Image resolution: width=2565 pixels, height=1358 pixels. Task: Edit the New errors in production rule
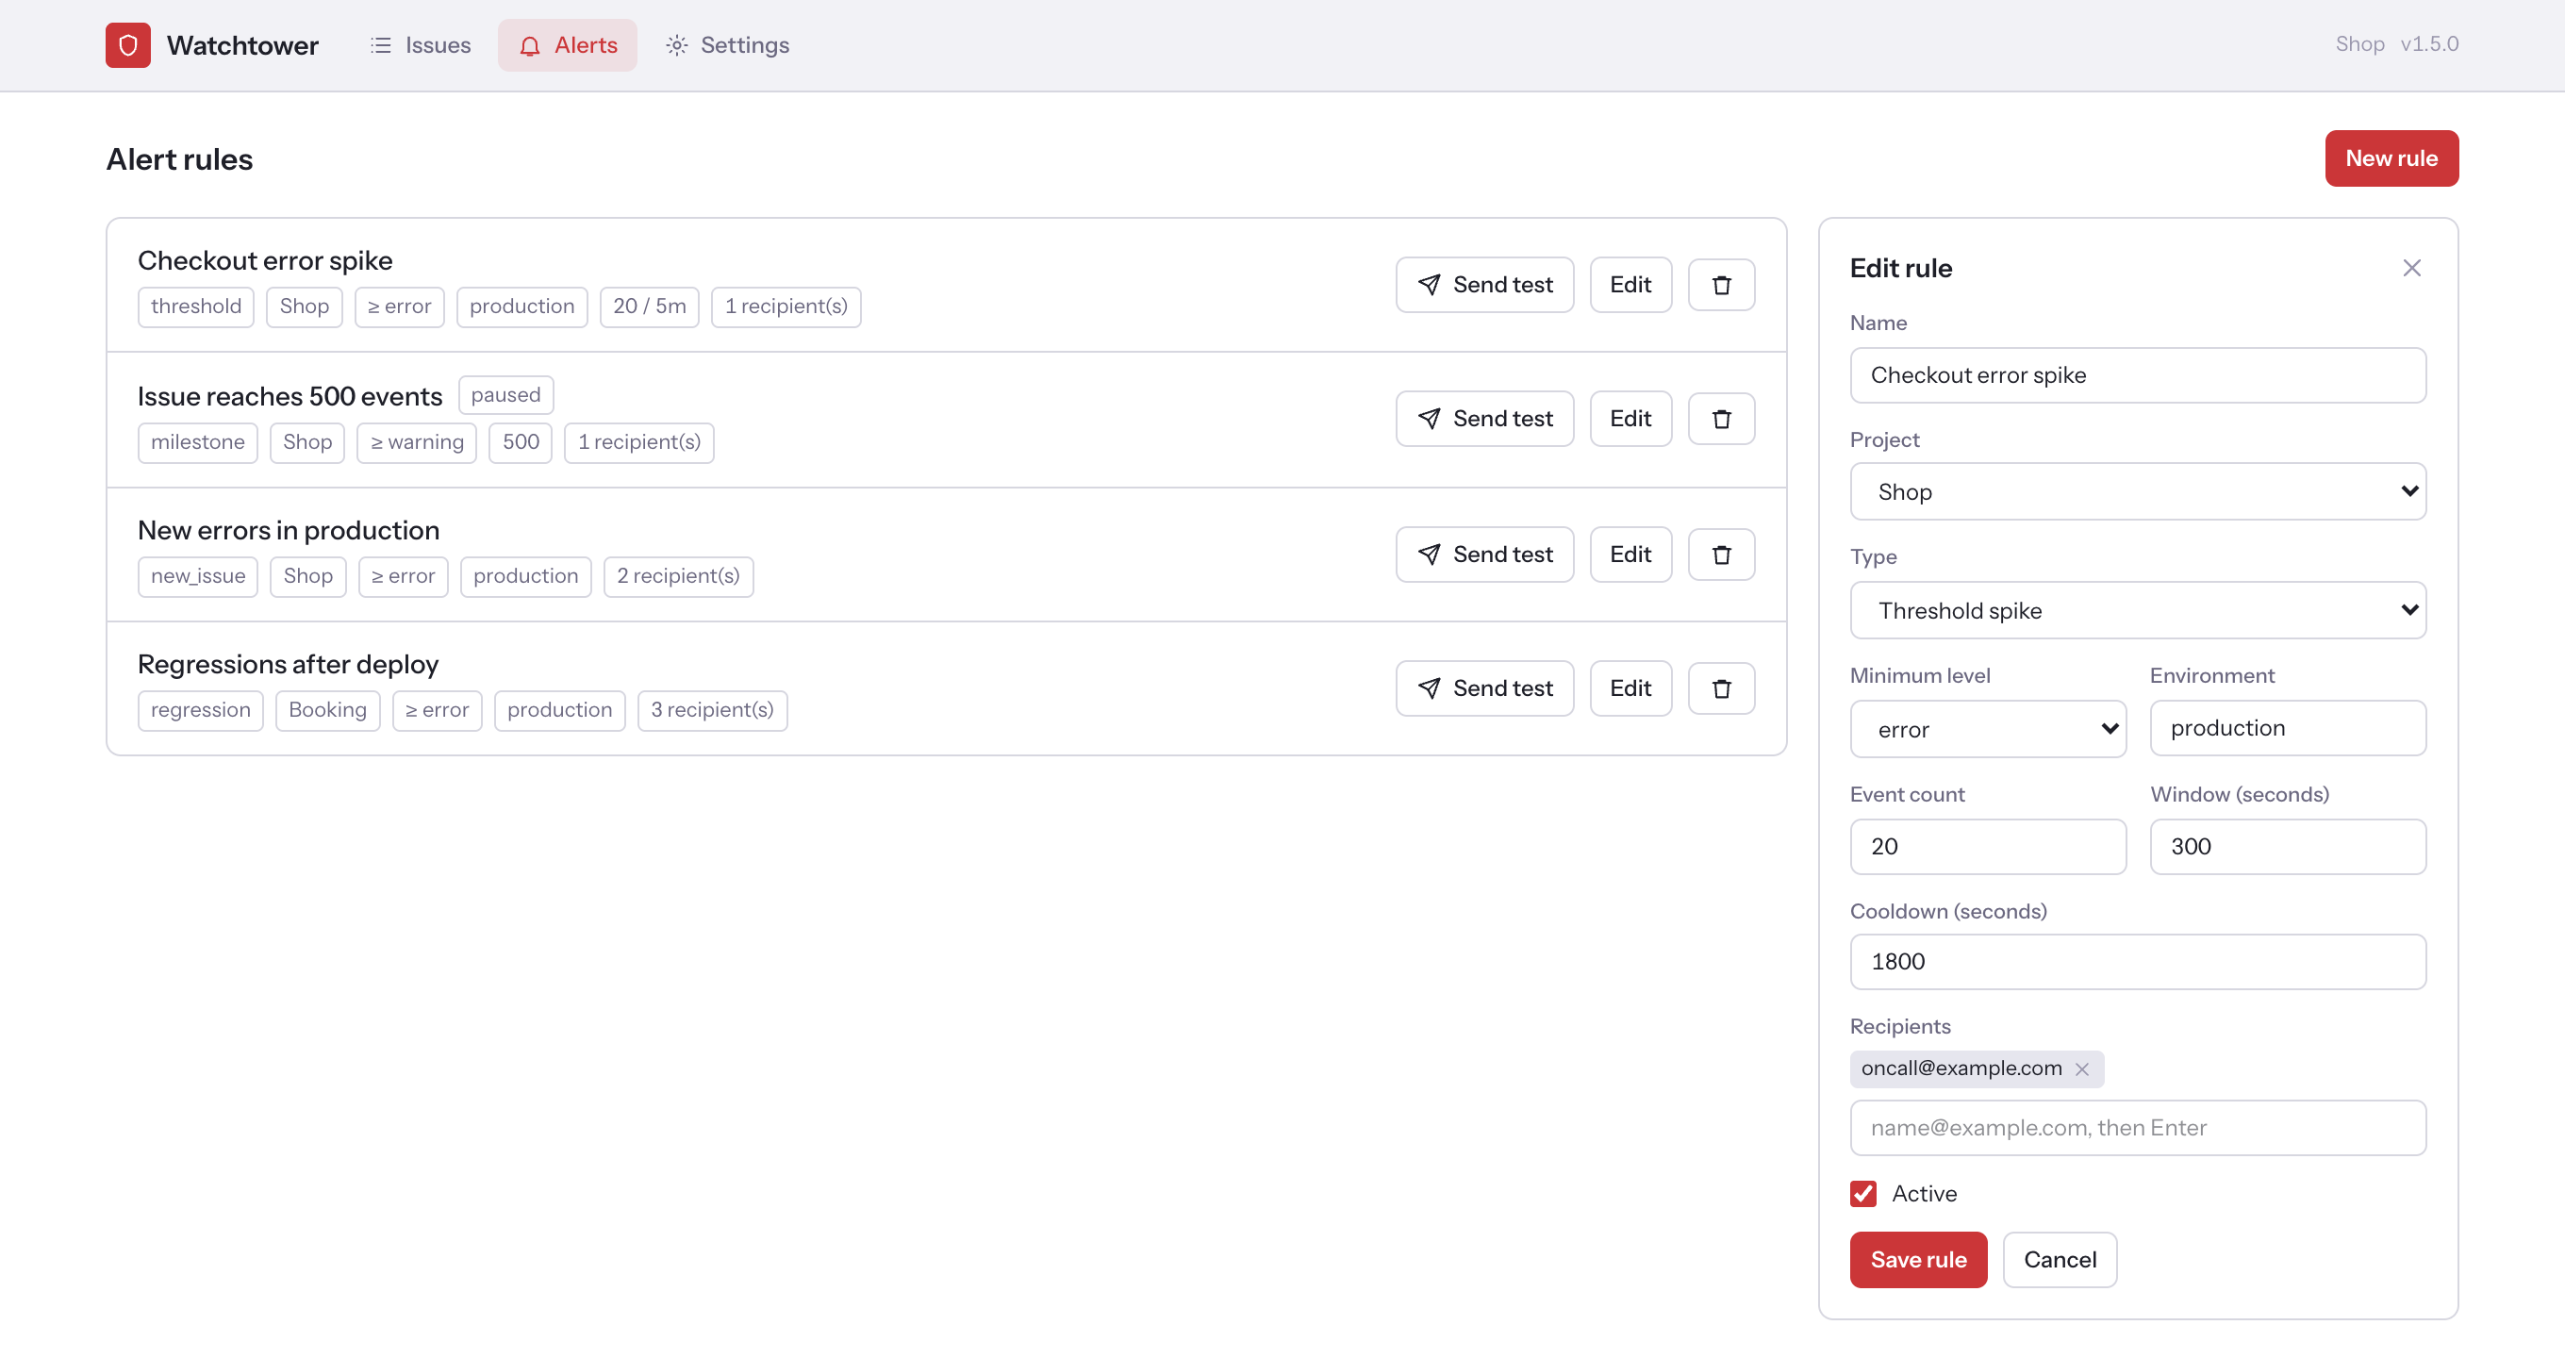point(1630,555)
